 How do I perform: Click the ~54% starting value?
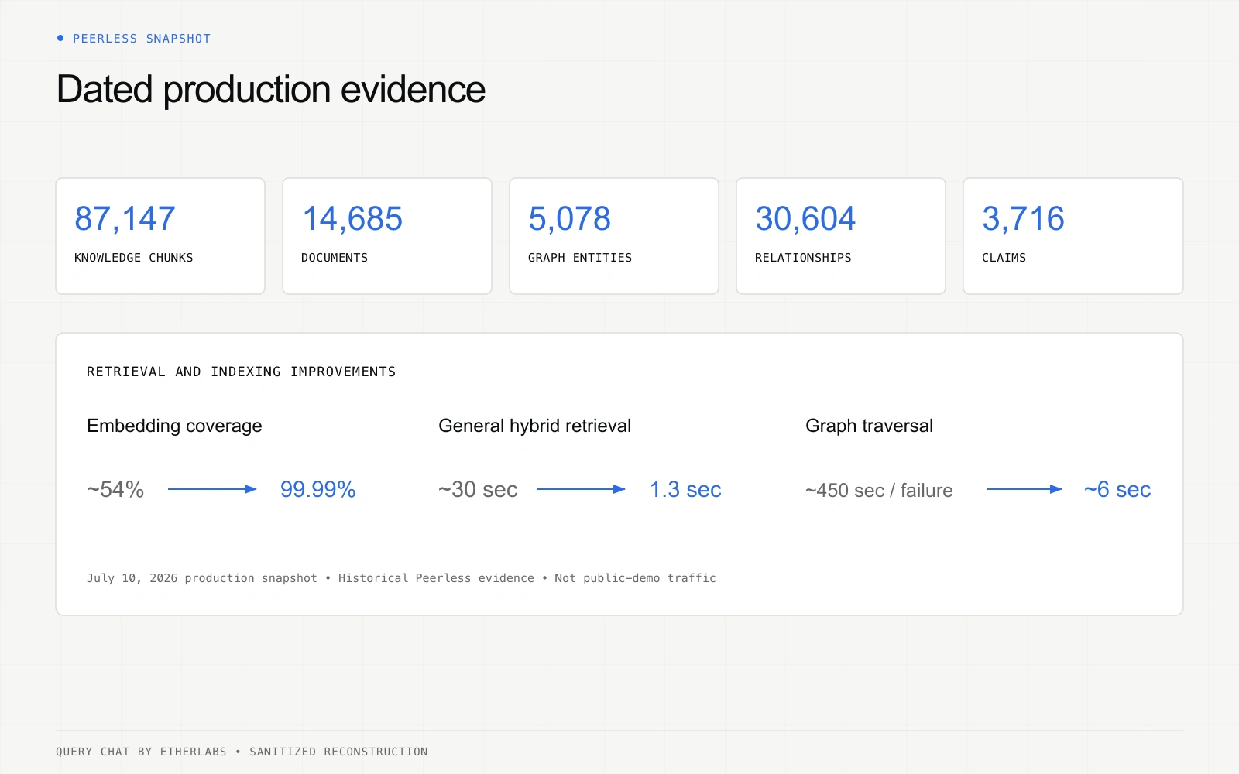tap(115, 489)
